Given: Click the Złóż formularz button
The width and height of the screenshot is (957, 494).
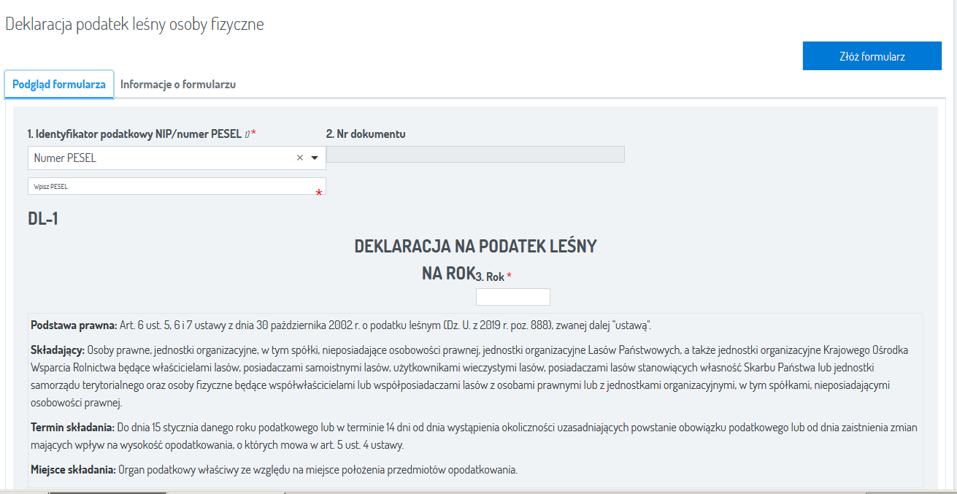Looking at the screenshot, I should (x=872, y=56).
